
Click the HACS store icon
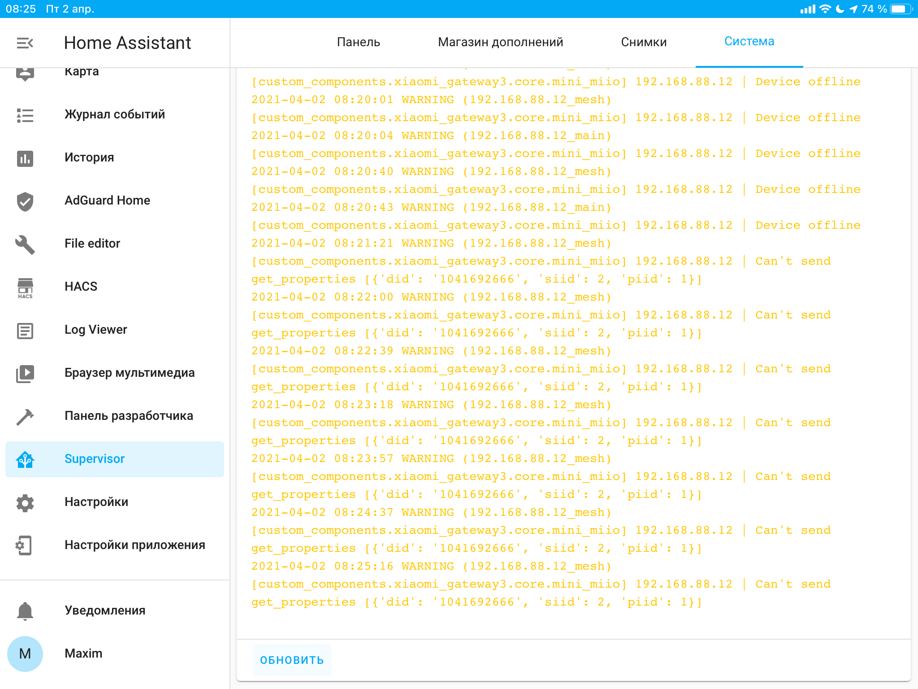[x=25, y=288]
